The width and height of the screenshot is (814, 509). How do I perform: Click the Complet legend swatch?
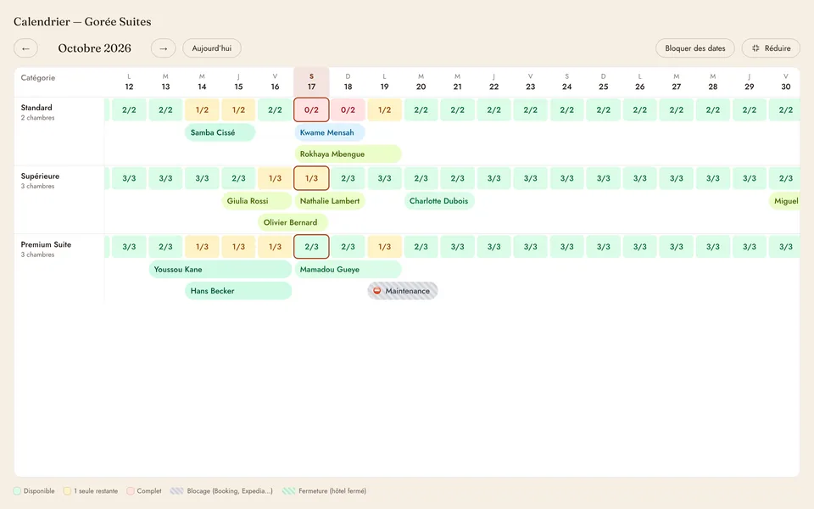click(131, 491)
